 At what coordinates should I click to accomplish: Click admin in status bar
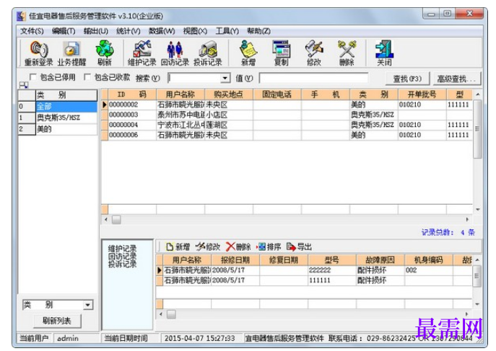(68, 338)
